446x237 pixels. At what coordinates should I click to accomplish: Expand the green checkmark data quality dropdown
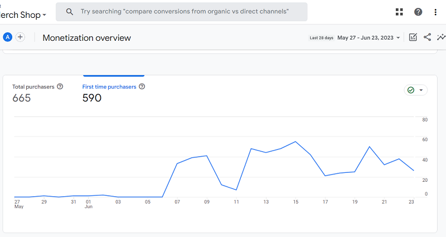[x=415, y=90]
